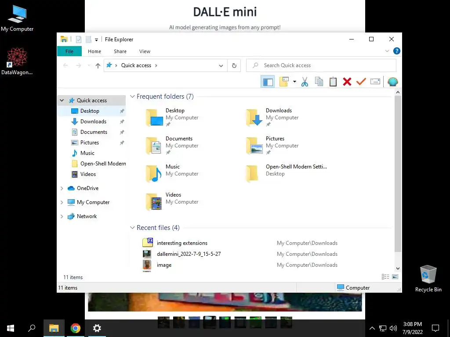The width and height of the screenshot is (450, 337).
Task: Expand the OneDrive tree node
Action: pos(62,188)
